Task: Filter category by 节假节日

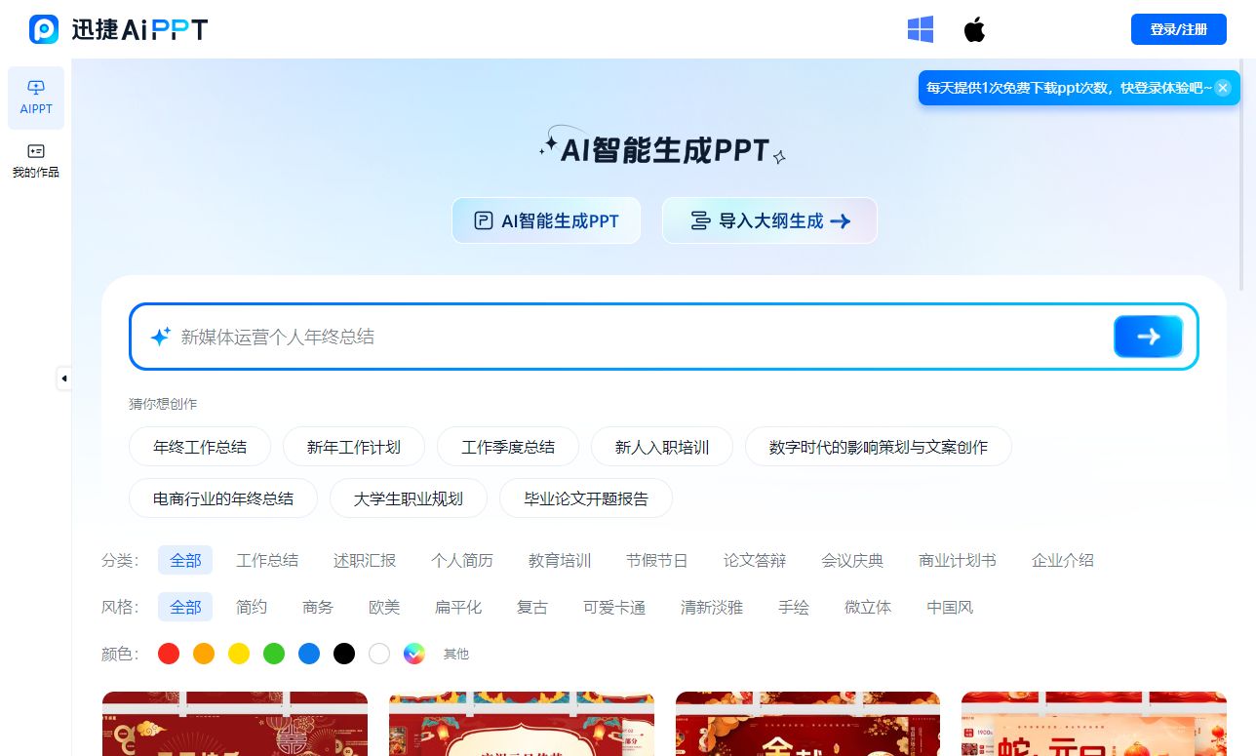Action: (x=657, y=560)
